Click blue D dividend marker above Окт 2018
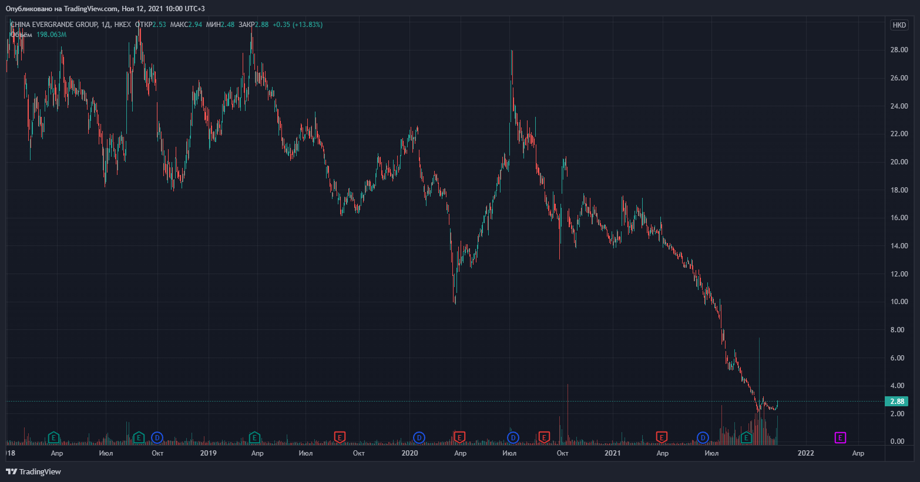The image size is (920, 482). point(157,437)
